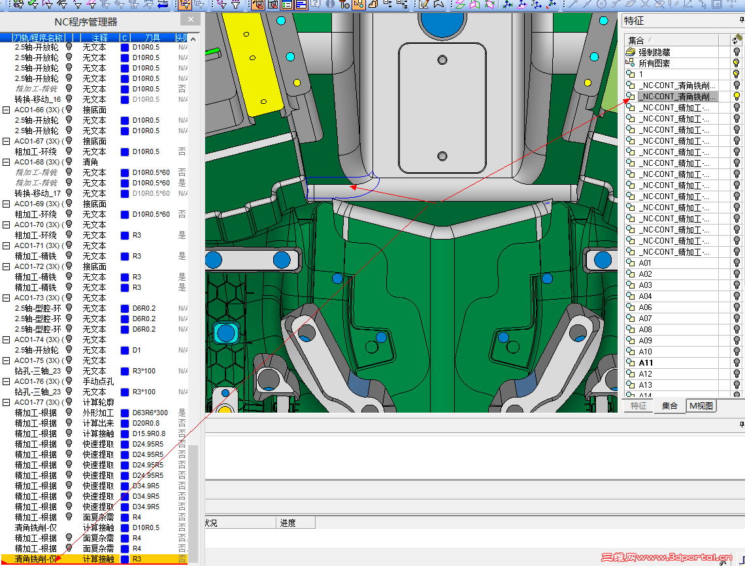
Task: Select the 转换-移动_17 toolpath row
Action: click(x=94, y=193)
